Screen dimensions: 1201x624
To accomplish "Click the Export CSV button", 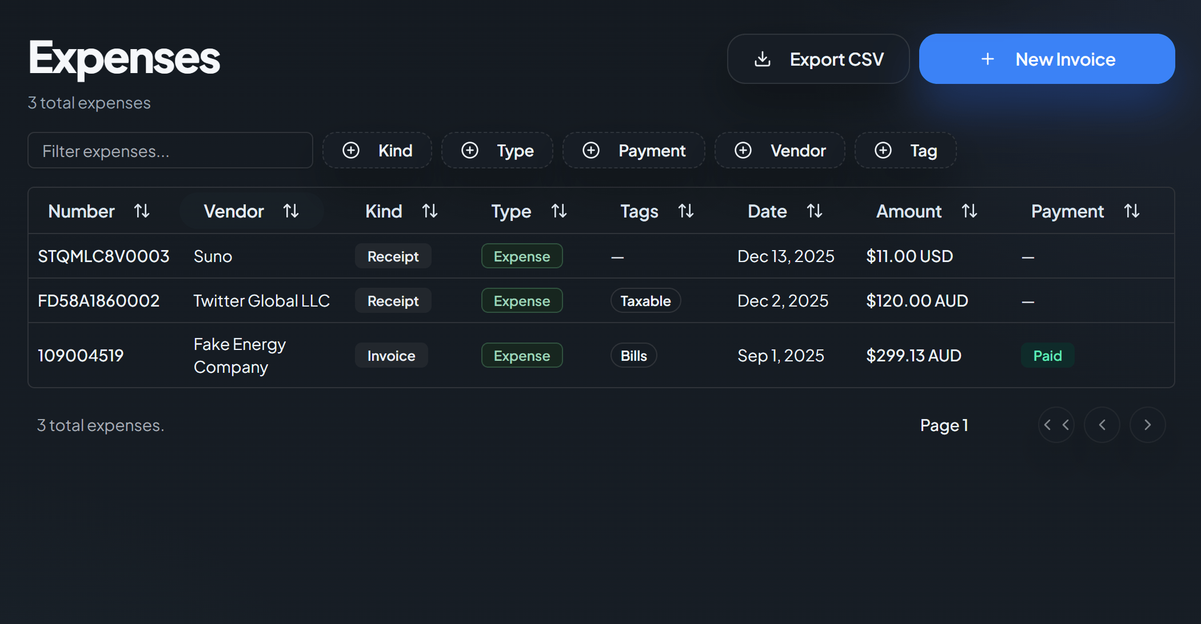I will tap(818, 59).
